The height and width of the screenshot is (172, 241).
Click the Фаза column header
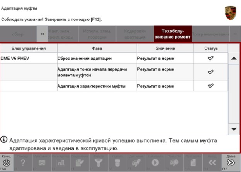(97, 49)
